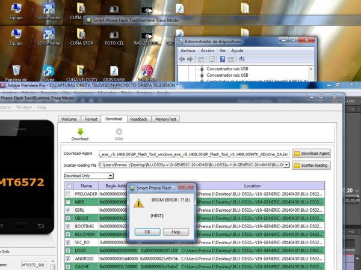The width and height of the screenshot is (361, 270).
Task: Click Help in the BROM ERROR dialog
Action: pyautogui.click(x=176, y=232)
